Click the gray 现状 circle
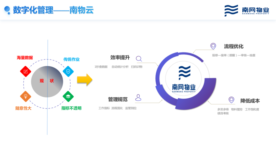276x155 pixels. point(47,82)
